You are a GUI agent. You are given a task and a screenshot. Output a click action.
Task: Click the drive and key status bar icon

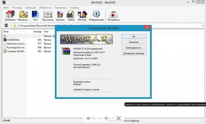pyautogui.click(x=6, y=121)
